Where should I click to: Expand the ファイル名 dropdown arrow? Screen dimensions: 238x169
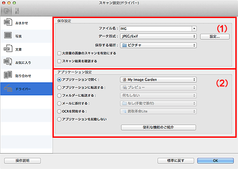pyautogui.click(x=194, y=29)
